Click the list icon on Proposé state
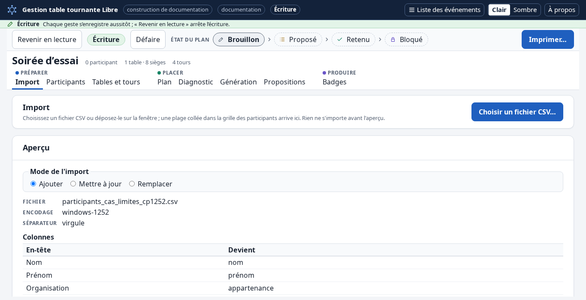Viewport: 586px width, 300px height. point(282,39)
